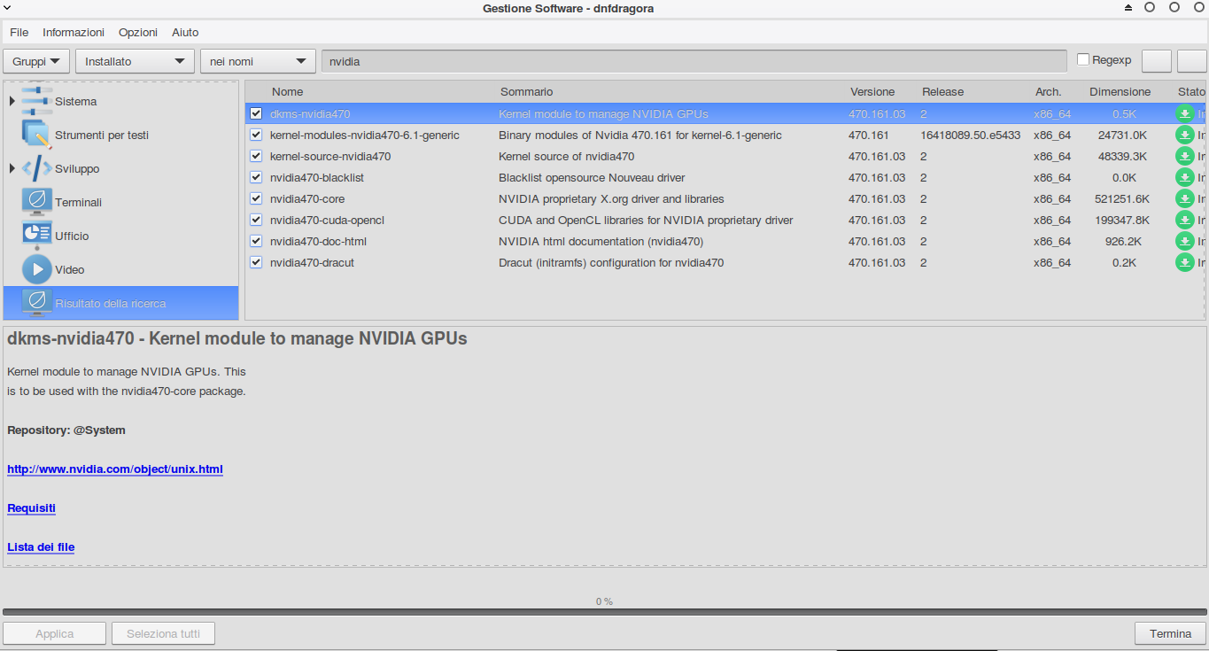This screenshot has width=1209, height=651.
Task: Click the Release column header
Action: [x=942, y=91]
